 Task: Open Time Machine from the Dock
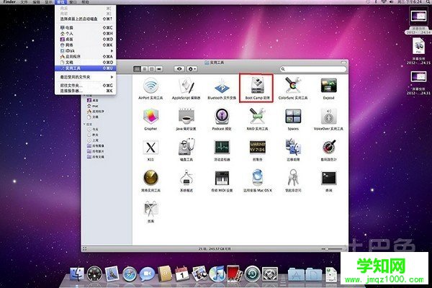pos(252,274)
